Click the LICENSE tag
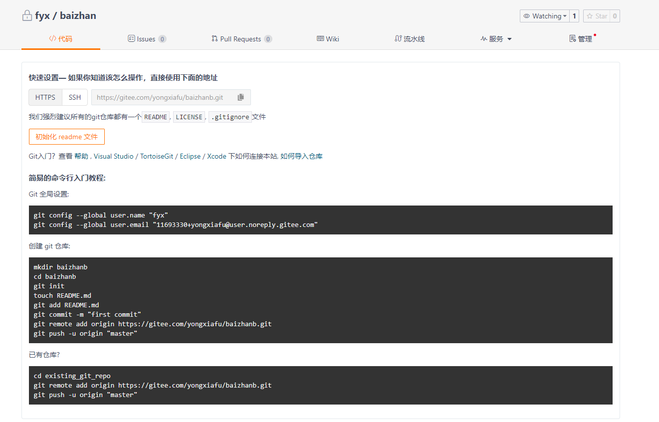659x422 pixels. pyautogui.click(x=189, y=117)
